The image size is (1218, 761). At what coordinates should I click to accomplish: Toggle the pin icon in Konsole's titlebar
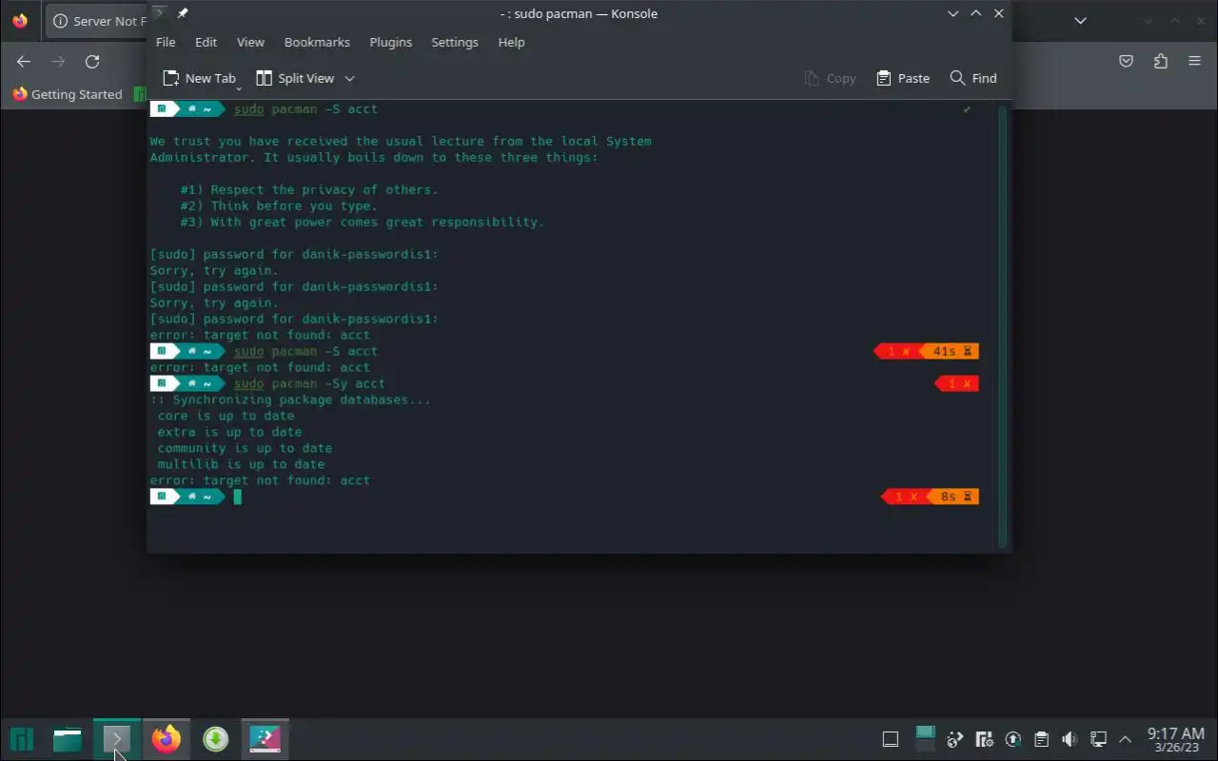183,13
